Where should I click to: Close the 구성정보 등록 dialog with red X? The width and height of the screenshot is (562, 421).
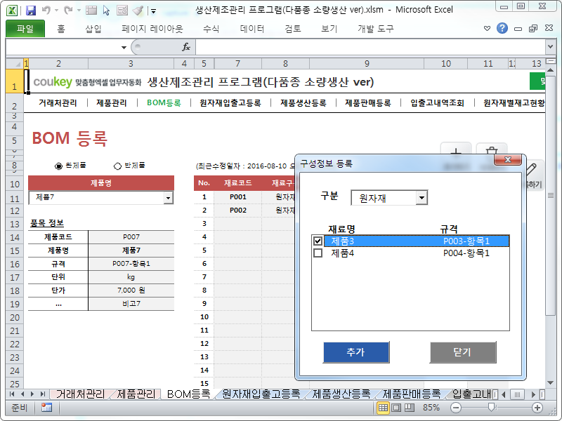pos(507,160)
